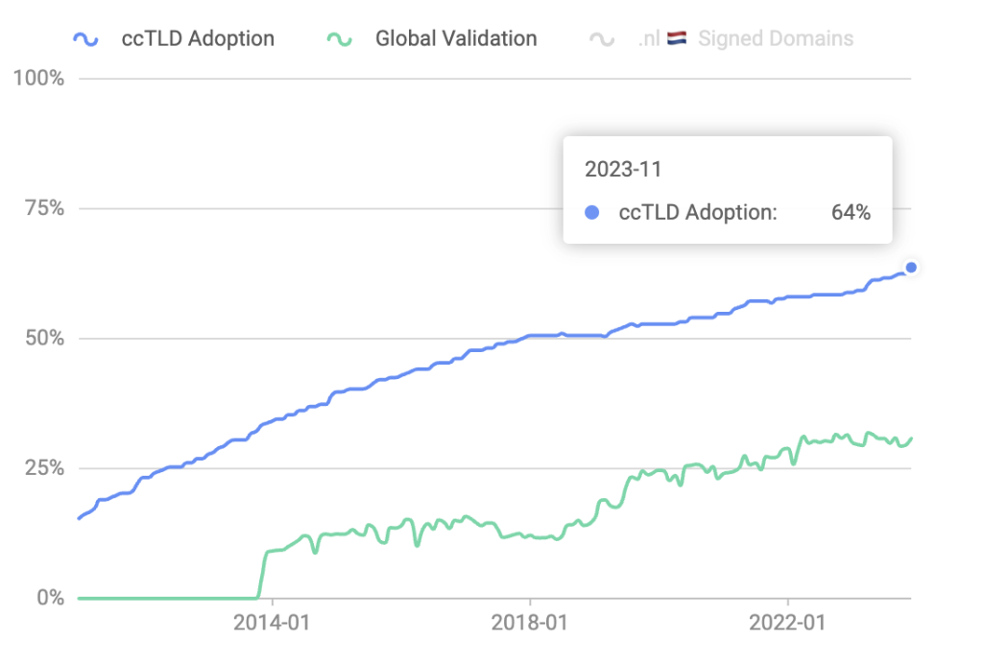
Task: Click the blue ccTLD Adoption wave icon
Action: (x=86, y=39)
